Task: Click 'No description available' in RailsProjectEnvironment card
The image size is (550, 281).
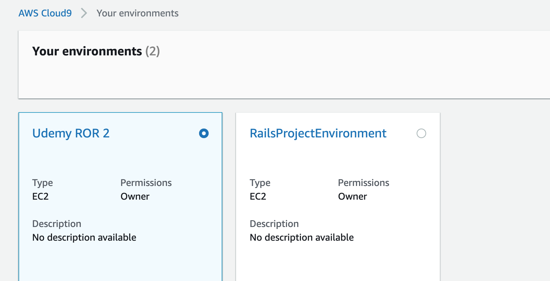Action: (x=302, y=238)
